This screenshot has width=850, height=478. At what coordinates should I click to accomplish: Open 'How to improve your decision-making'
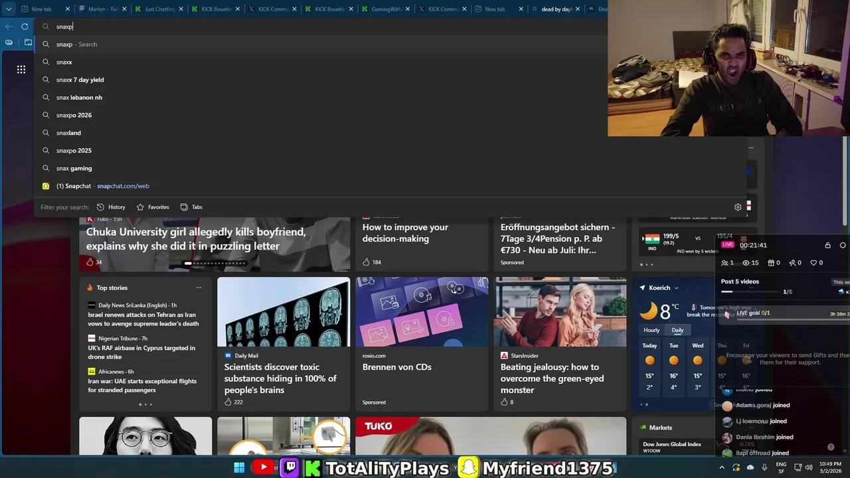[x=406, y=232]
